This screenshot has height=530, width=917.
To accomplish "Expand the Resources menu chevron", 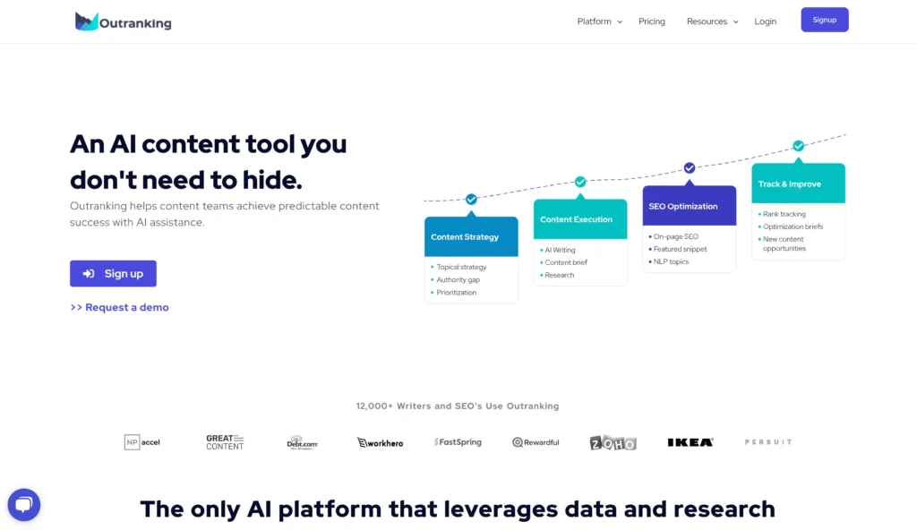I will [x=736, y=21].
